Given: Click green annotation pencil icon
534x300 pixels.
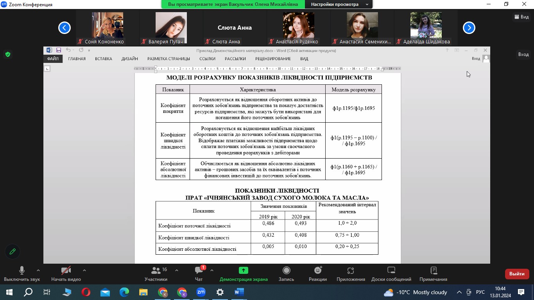Looking at the screenshot, I should click(x=13, y=252).
